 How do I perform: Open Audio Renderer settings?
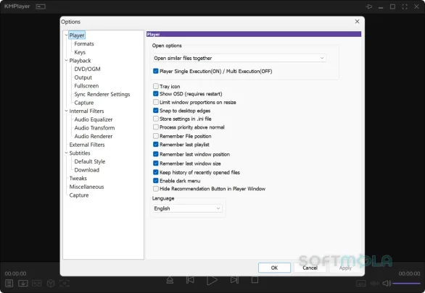click(x=94, y=136)
